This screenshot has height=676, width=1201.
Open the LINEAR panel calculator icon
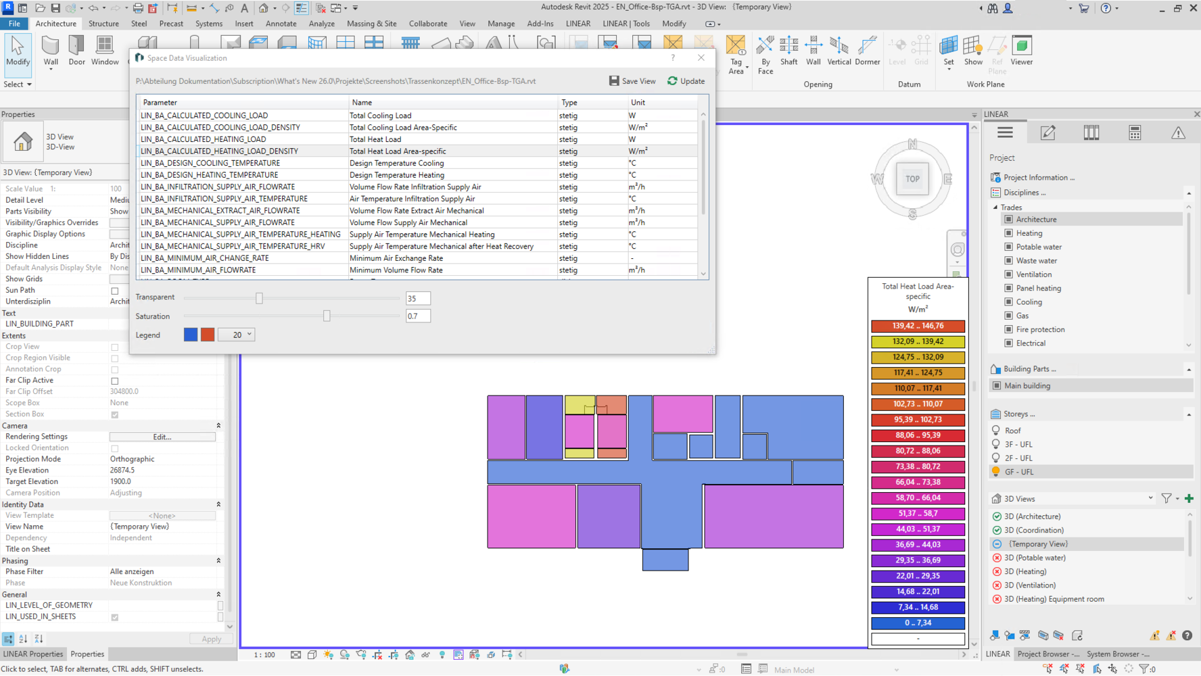1135,133
